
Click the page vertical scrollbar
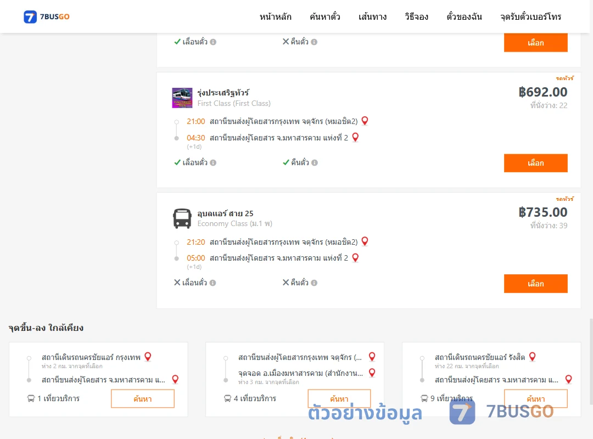[591, 361]
